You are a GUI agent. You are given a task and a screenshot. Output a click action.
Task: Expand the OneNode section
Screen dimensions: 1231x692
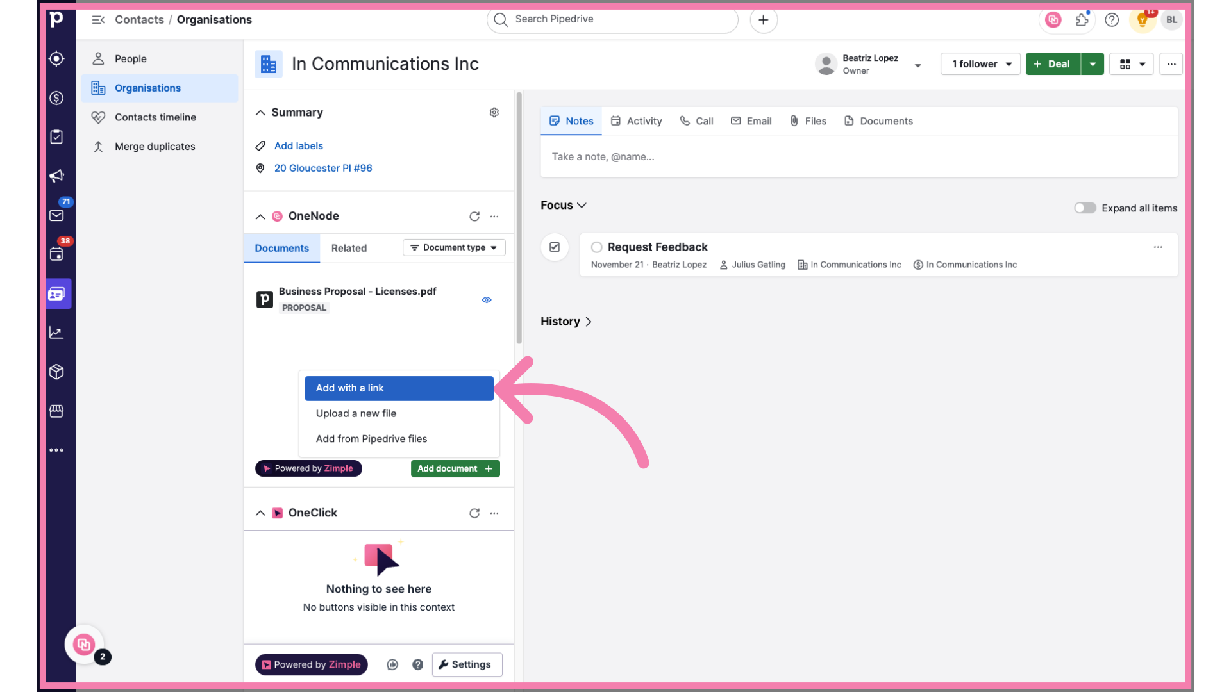point(260,217)
